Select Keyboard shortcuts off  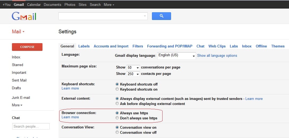[117, 84]
